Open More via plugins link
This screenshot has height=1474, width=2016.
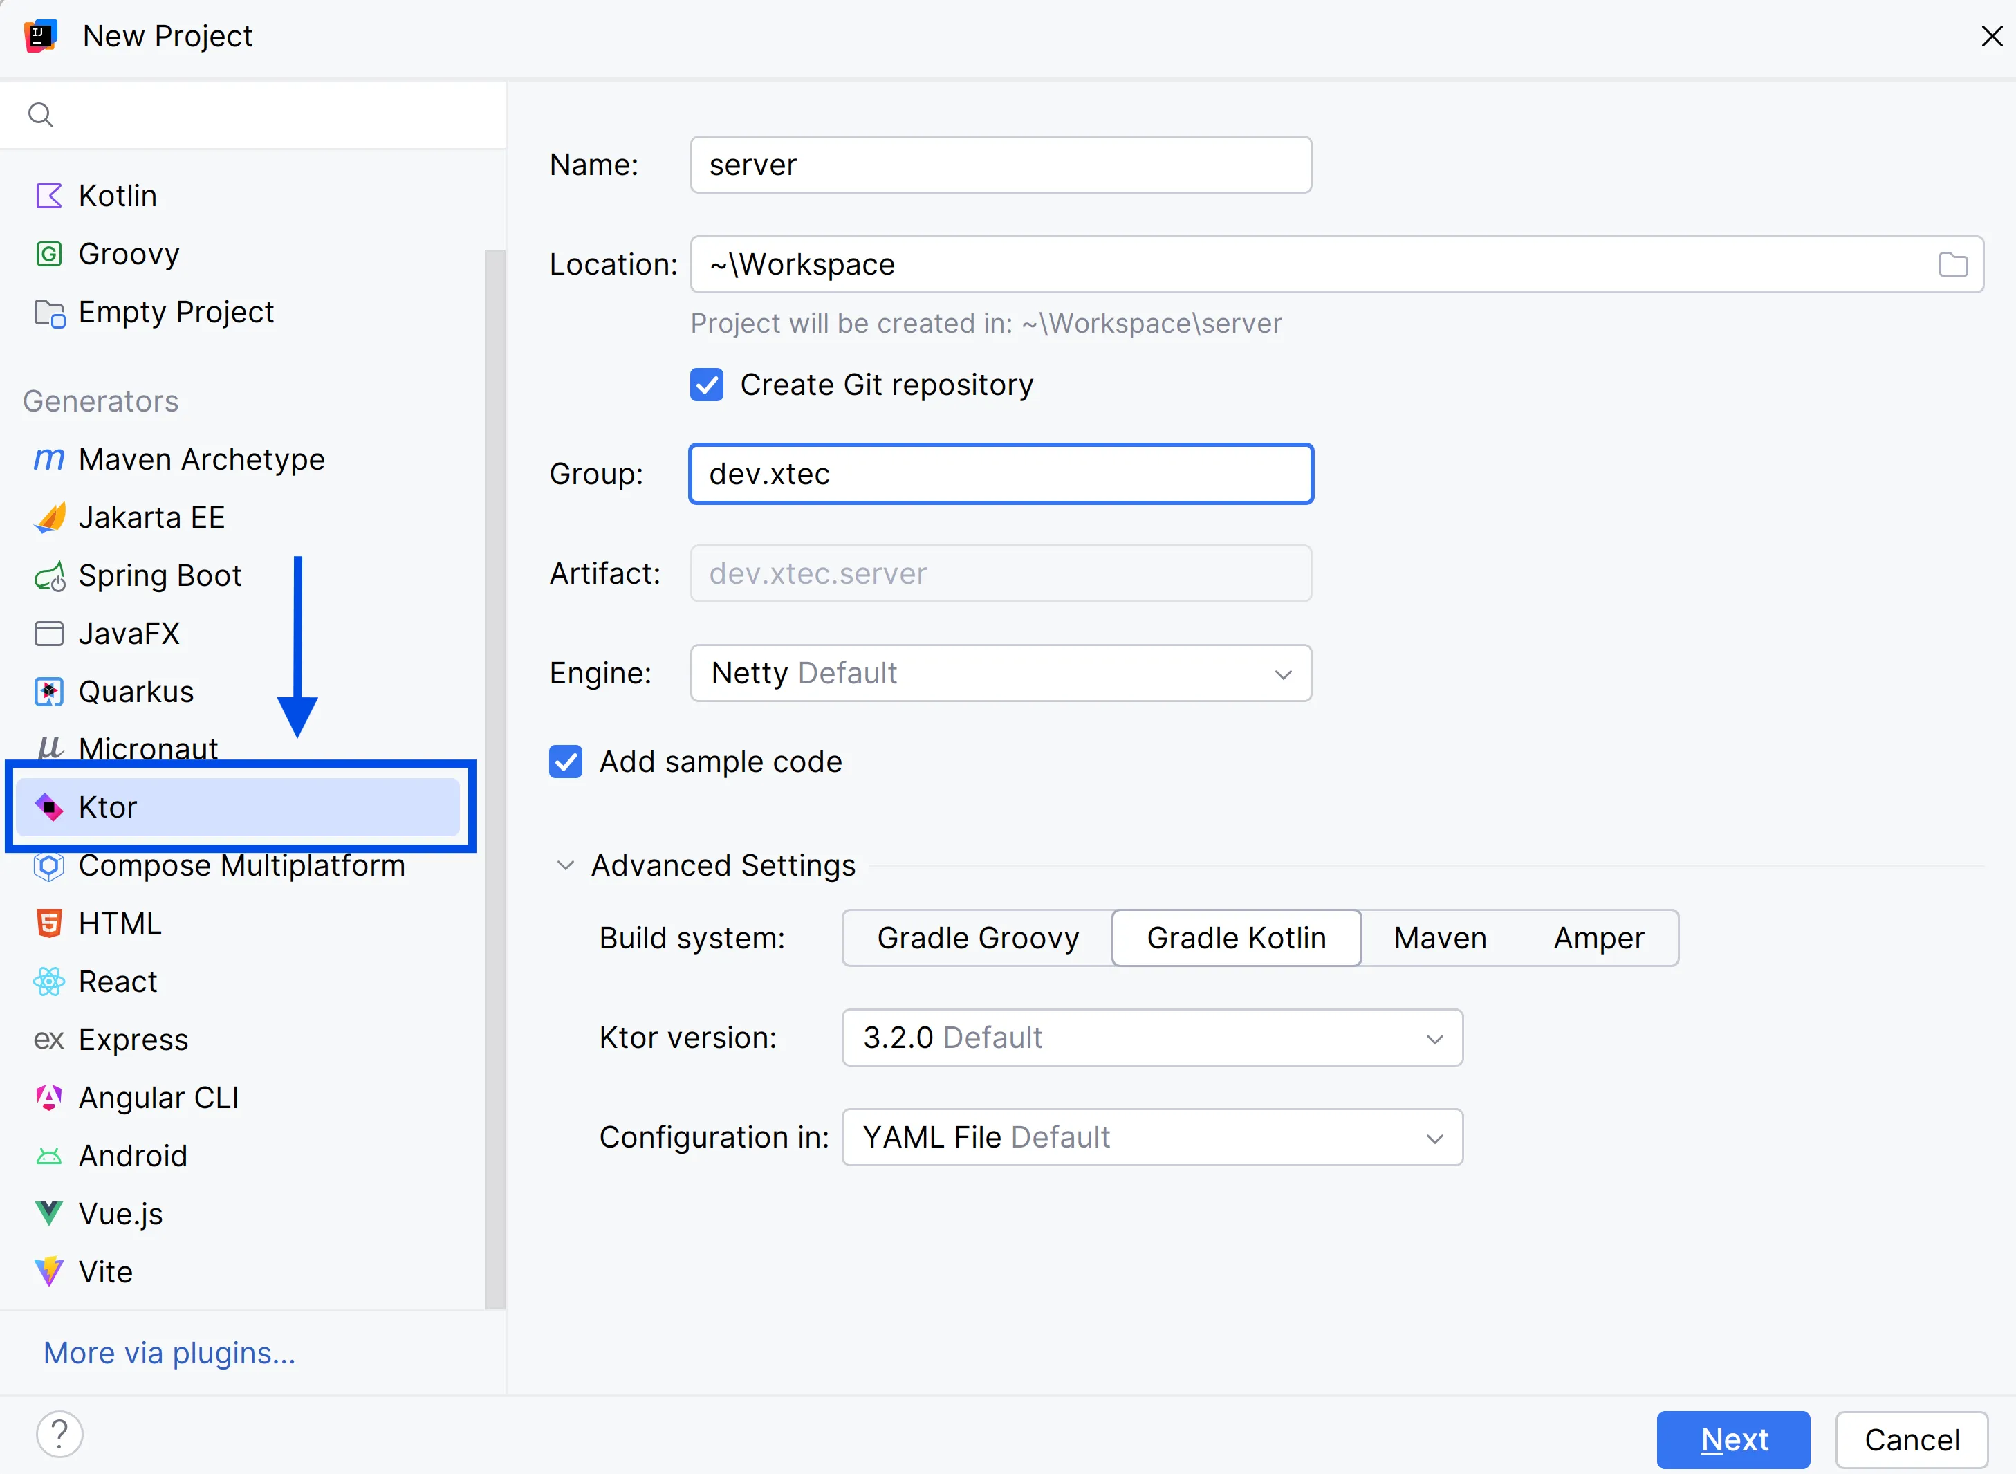point(169,1354)
